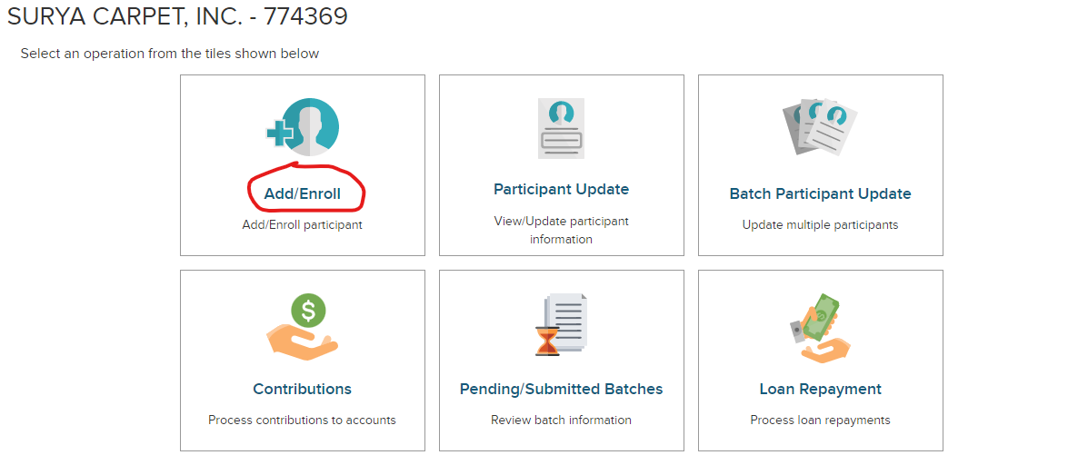
Task: Click the 'View/Update participant information' description
Action: pos(561,230)
